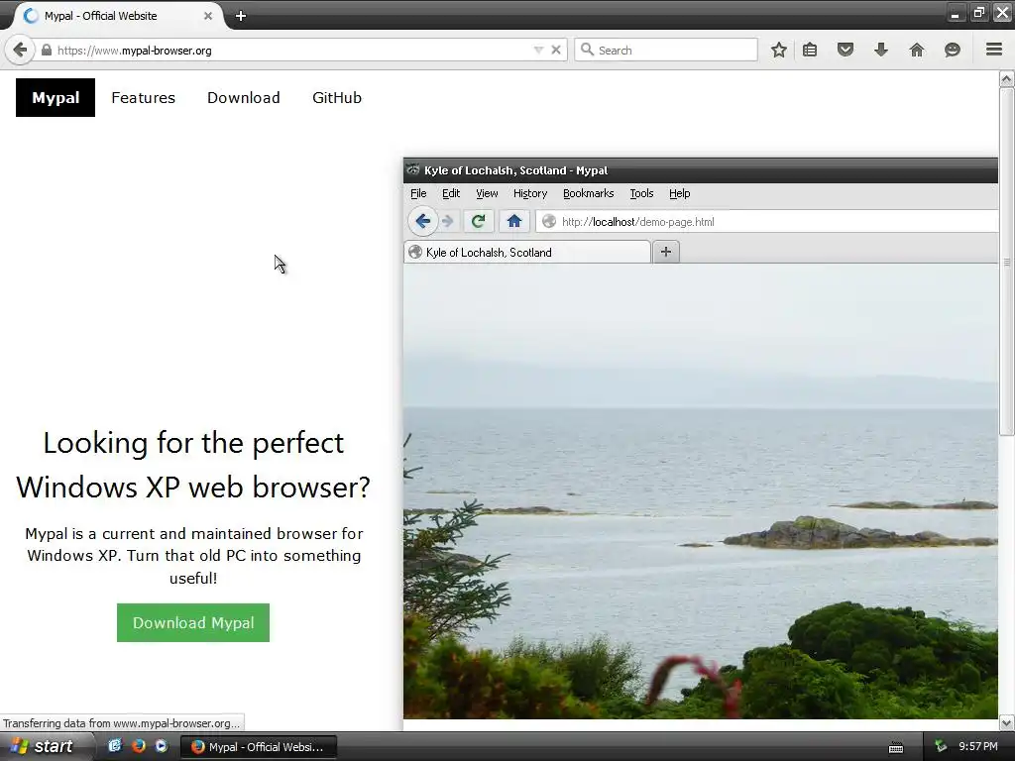The width and height of the screenshot is (1015, 761).
Task: Launch Internet Explorer from quick launch
Action: point(115,746)
